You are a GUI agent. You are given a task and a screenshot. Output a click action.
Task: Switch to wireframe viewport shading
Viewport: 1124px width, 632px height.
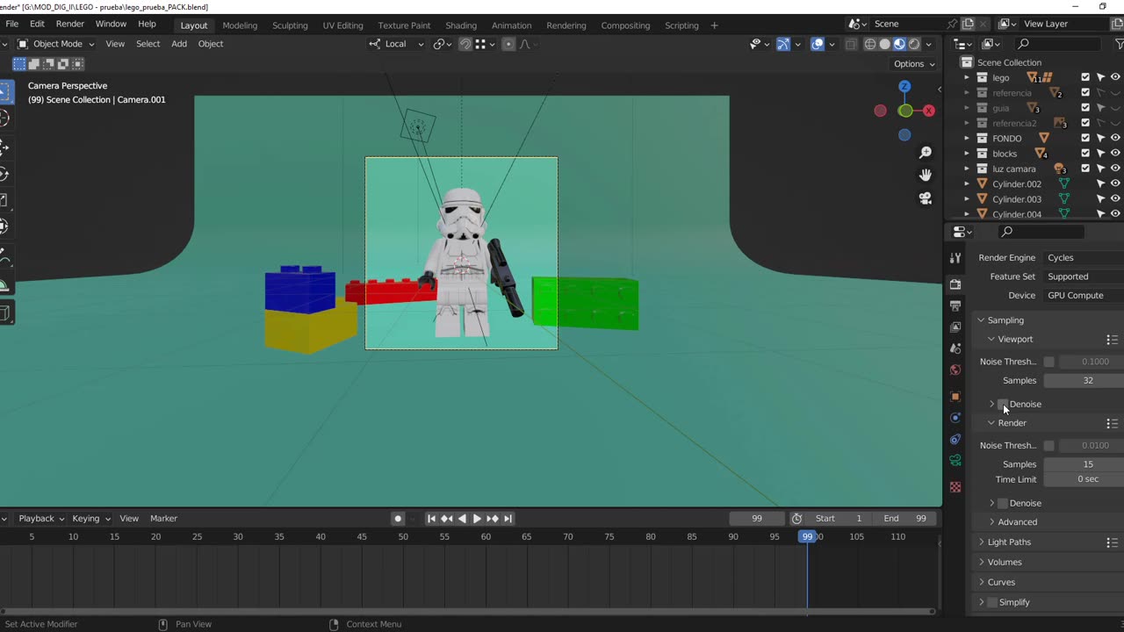coord(870,44)
